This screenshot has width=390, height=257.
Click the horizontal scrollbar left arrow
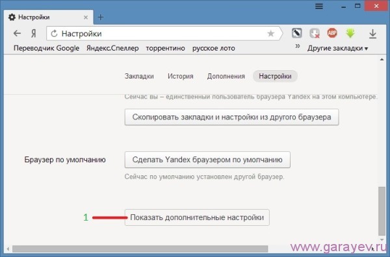8,249
